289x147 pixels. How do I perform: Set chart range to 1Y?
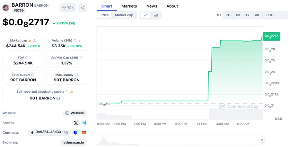point(248,15)
